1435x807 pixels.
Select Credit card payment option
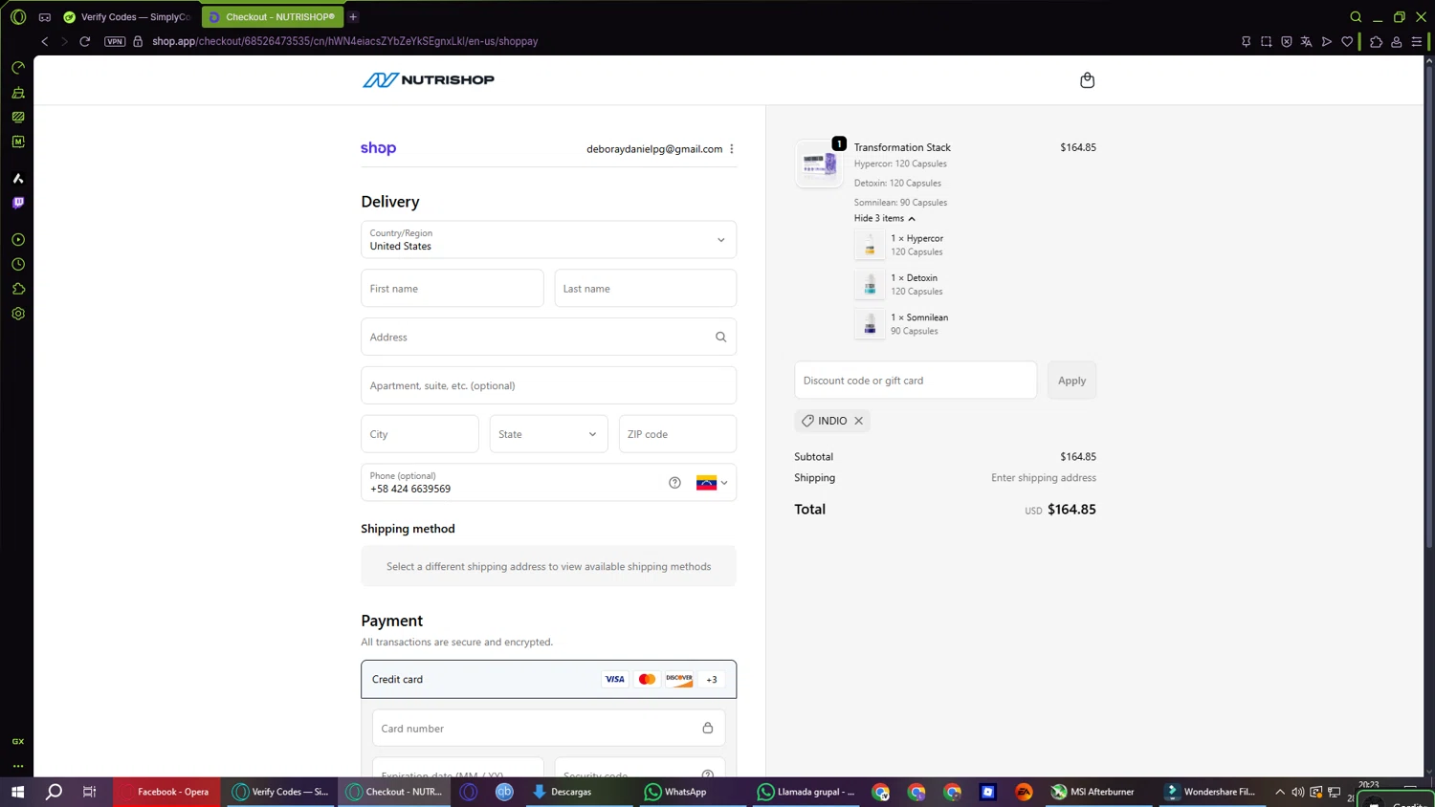(548, 679)
